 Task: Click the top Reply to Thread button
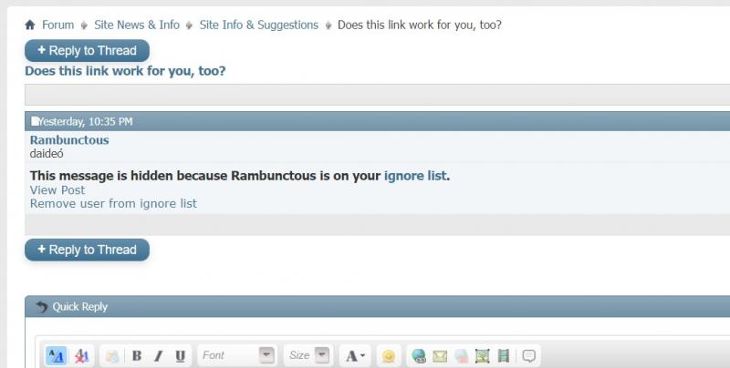pos(87,51)
